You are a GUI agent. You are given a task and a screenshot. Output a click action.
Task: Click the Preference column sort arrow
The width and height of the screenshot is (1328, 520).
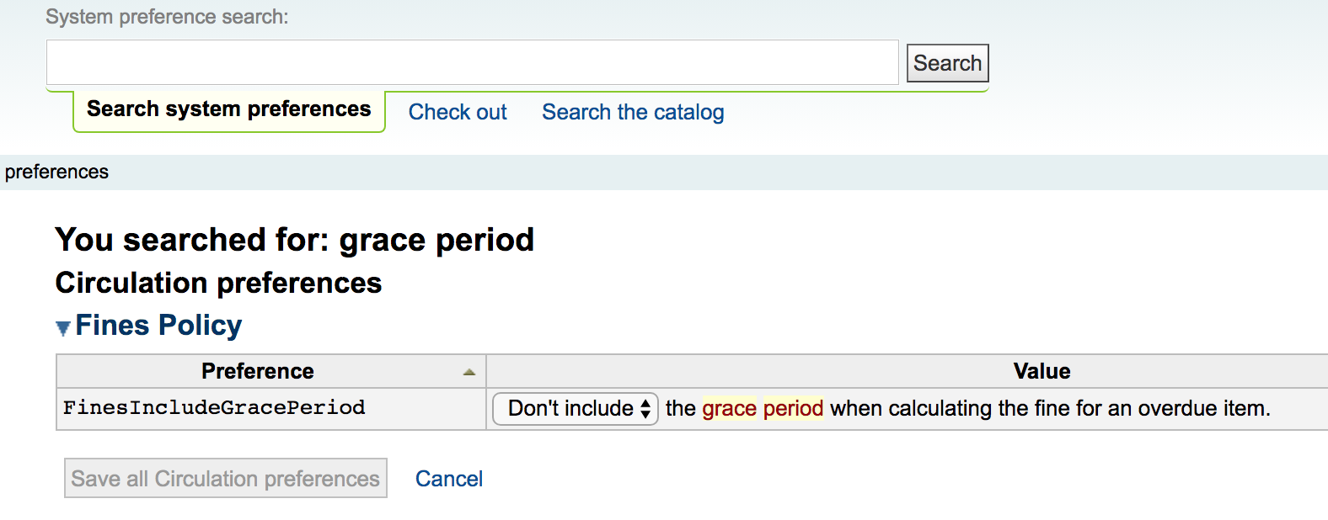pyautogui.click(x=469, y=372)
